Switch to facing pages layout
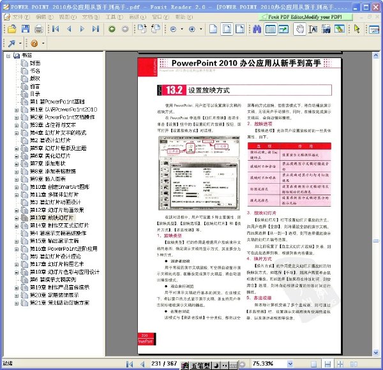The height and width of the screenshot is (370, 383). [x=340, y=364]
